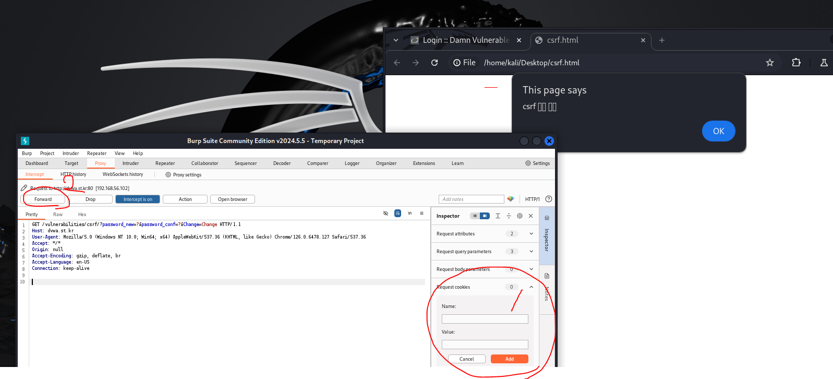Click the Open browser button

coord(233,199)
